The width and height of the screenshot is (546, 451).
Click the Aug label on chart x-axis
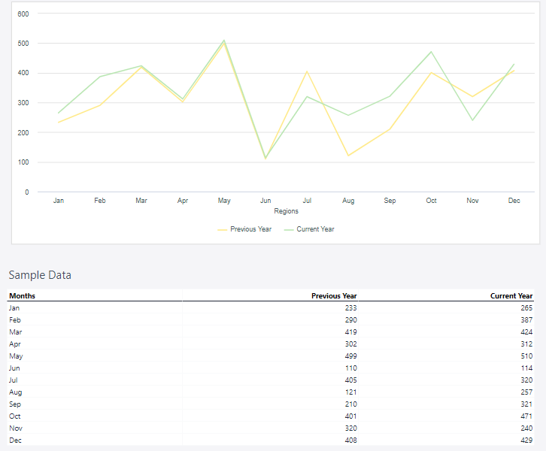pos(348,201)
